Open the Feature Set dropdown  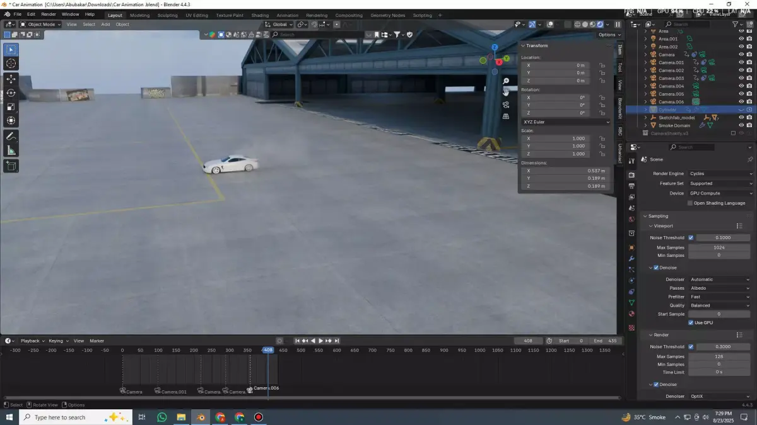tap(720, 183)
